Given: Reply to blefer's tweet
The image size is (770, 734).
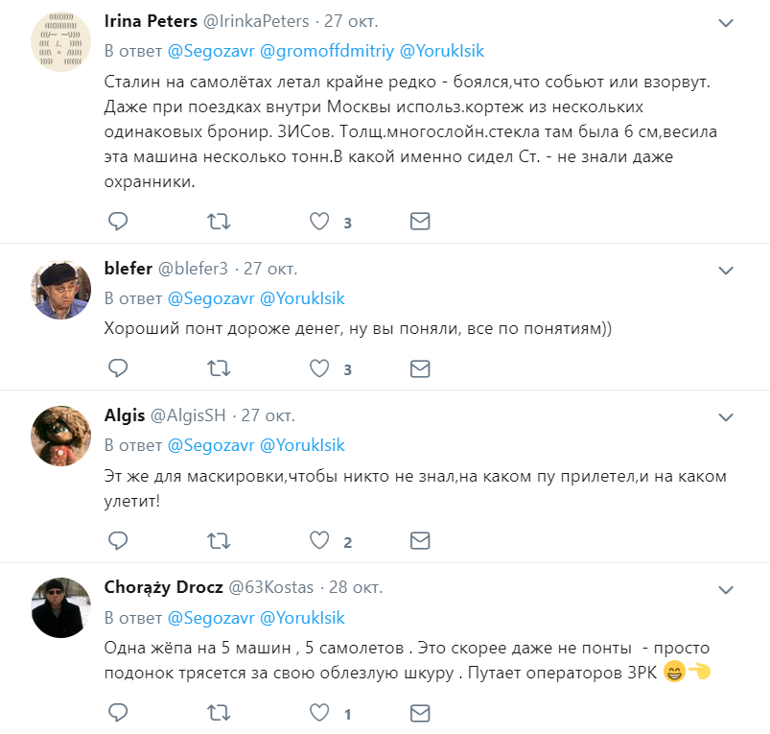Looking at the screenshot, I should click(118, 368).
